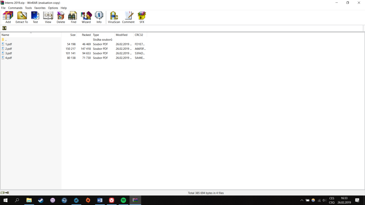Viewport: 365px width, 205px height.
Task: Open the Options menu
Action: coord(53,8)
